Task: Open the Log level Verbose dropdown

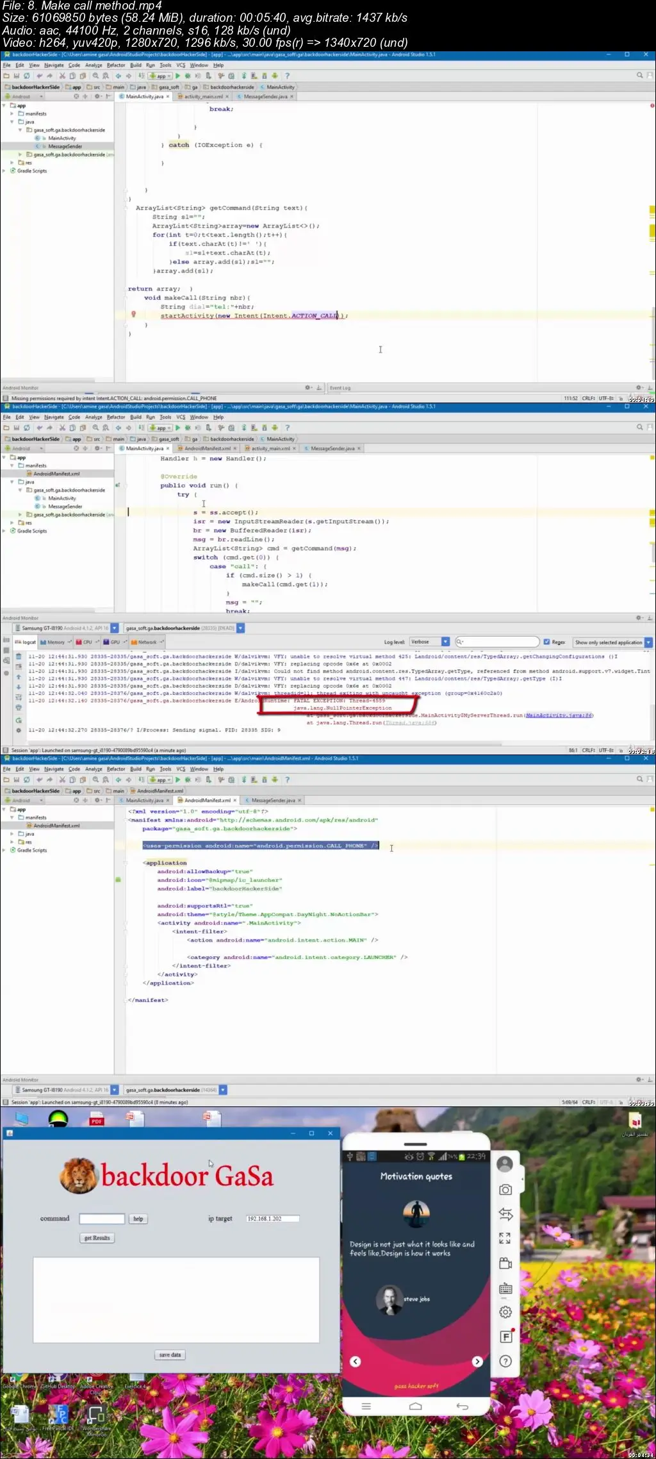Action: tap(429, 642)
